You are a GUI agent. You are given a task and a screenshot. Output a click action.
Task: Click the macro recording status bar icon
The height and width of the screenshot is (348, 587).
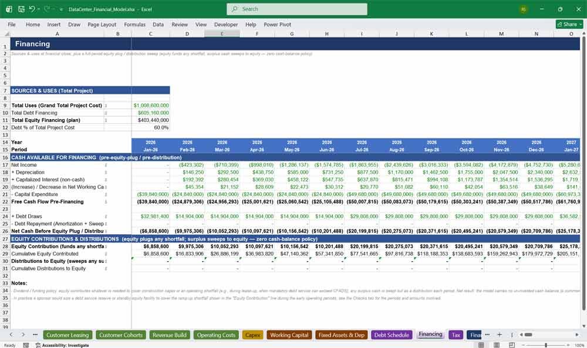[26, 345]
